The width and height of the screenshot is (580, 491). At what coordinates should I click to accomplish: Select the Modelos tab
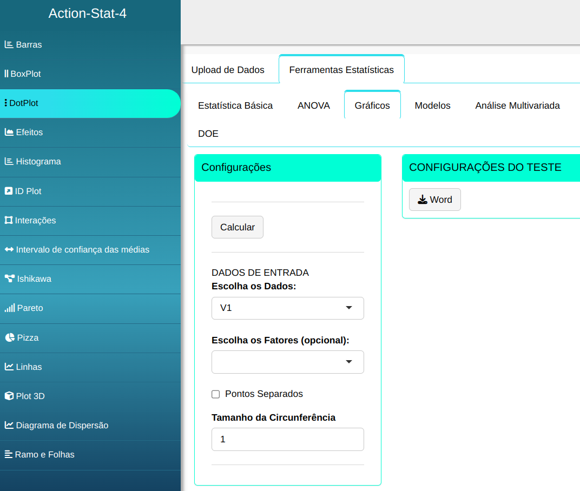432,105
